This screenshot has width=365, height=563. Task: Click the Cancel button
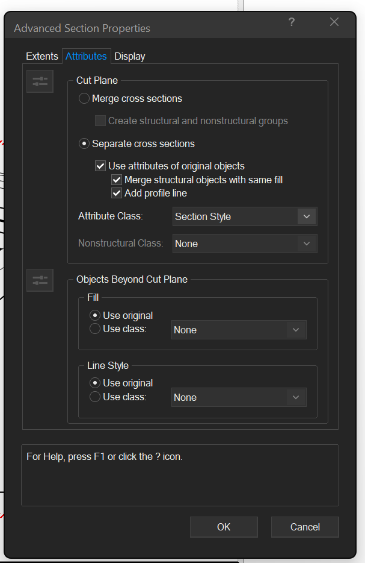tap(305, 527)
